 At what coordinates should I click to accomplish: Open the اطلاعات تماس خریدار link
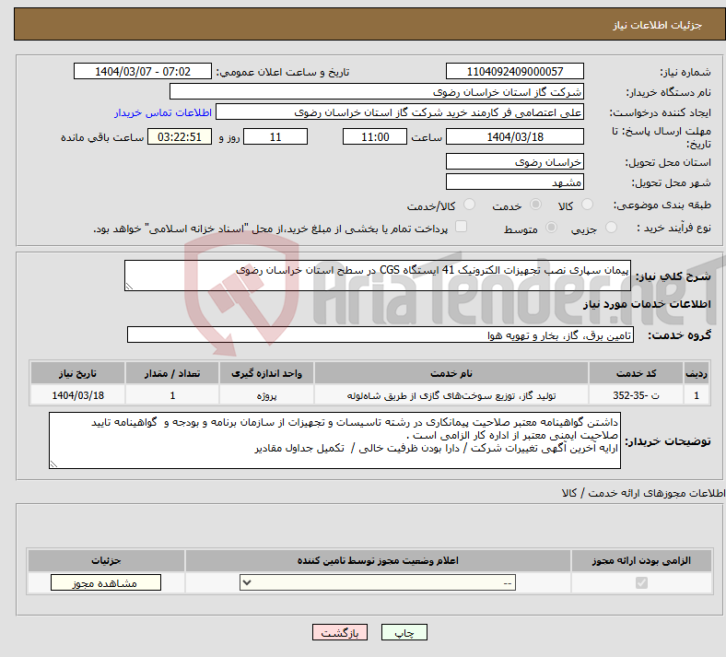163,112
